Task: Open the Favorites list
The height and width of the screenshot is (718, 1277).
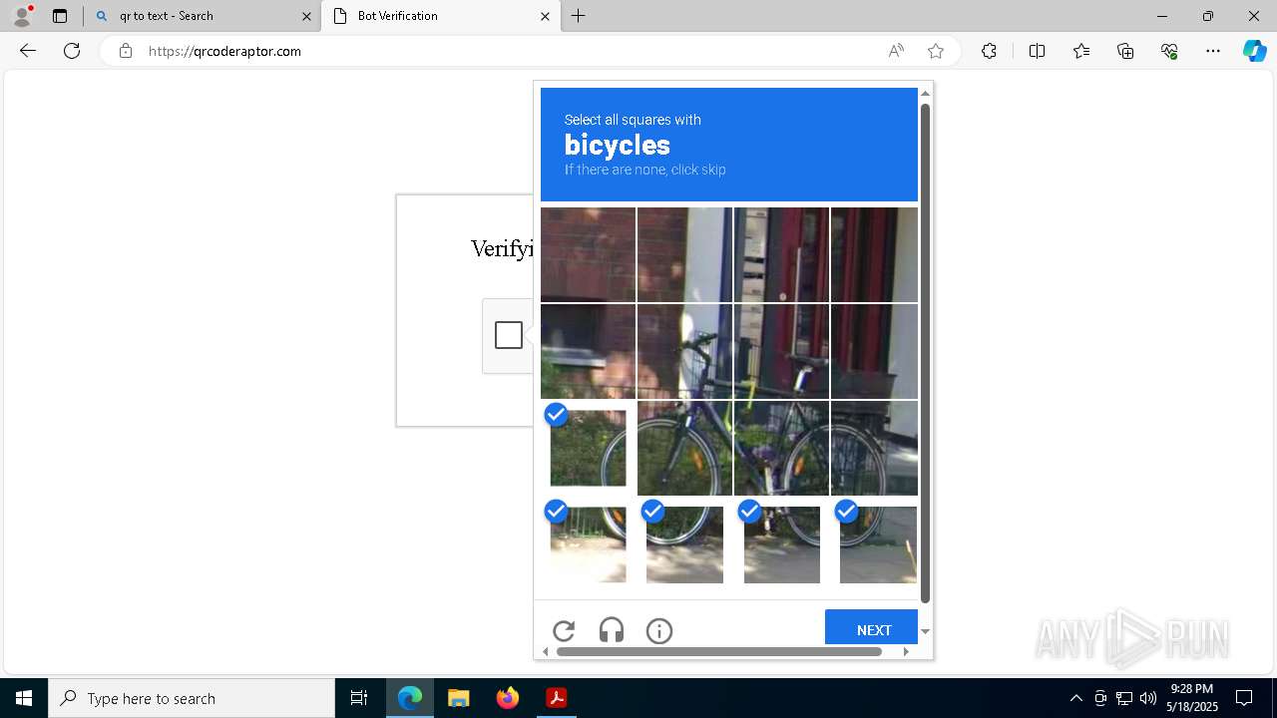Action: tap(1081, 51)
